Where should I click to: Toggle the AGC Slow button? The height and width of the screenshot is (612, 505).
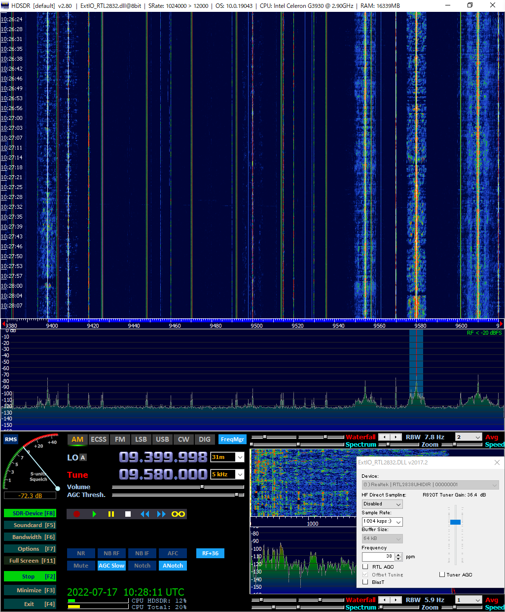(x=111, y=566)
